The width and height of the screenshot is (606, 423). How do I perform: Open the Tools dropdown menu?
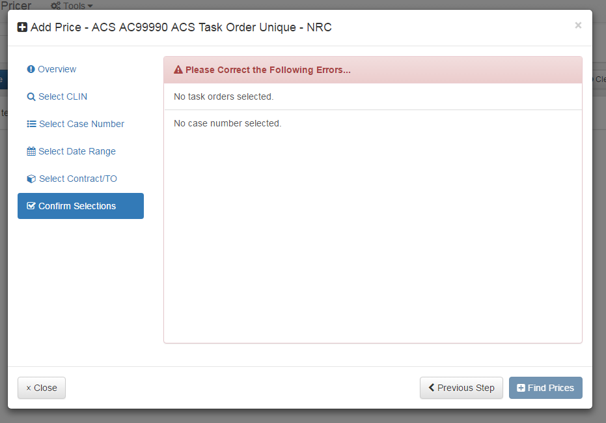click(72, 6)
